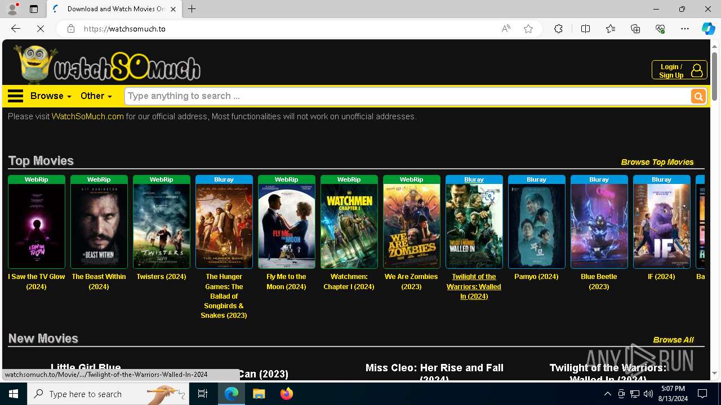
Task: Open The Beast Within (2024) title link
Action: tap(99, 281)
